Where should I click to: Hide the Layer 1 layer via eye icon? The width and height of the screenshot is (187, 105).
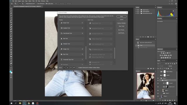pyautogui.click(x=158, y=90)
